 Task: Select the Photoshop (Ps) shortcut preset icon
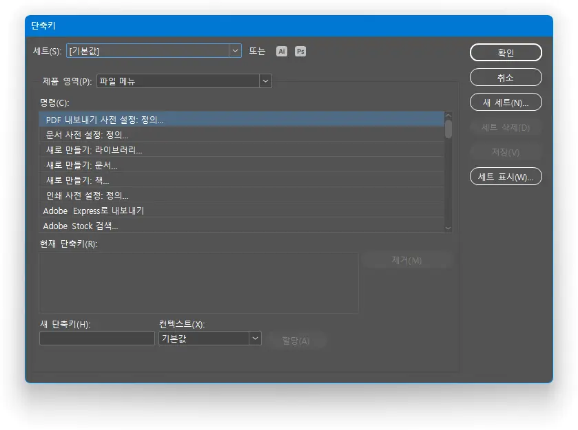[300, 51]
